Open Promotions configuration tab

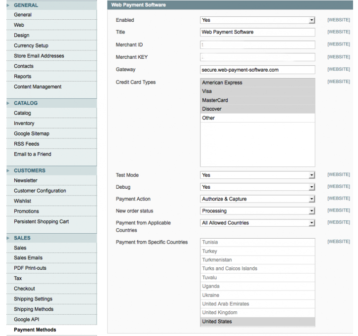click(x=51, y=211)
